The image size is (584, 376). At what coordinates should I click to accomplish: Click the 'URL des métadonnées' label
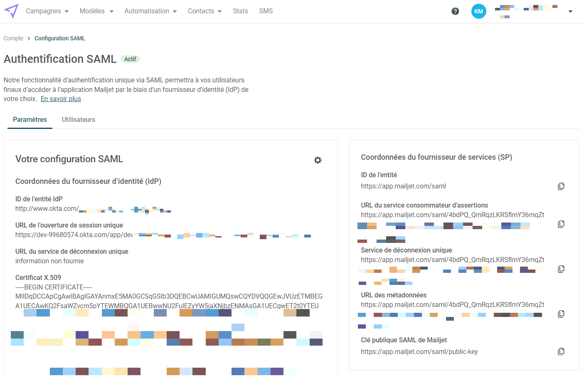click(394, 295)
